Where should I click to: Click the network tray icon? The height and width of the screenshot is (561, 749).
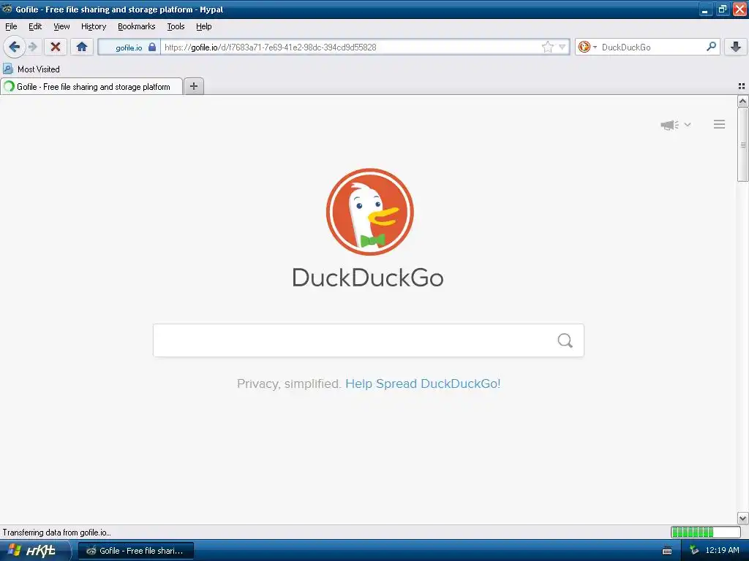(694, 551)
